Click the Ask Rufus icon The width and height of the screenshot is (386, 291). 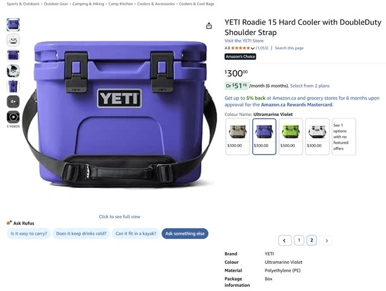pos(9,223)
